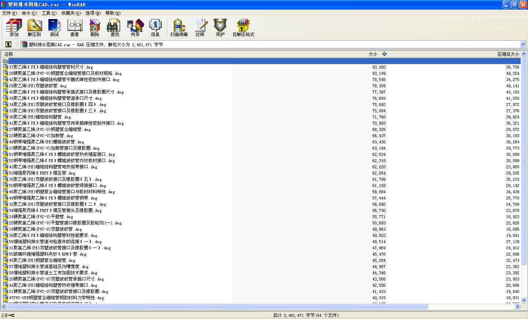Click the 测试 (Test) archive icon

pyautogui.click(x=54, y=27)
